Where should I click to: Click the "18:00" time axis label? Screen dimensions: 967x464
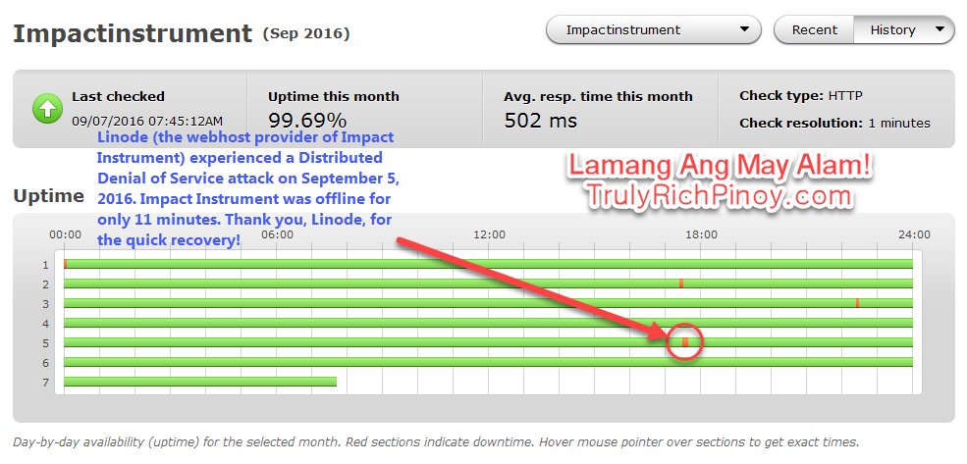click(x=702, y=234)
